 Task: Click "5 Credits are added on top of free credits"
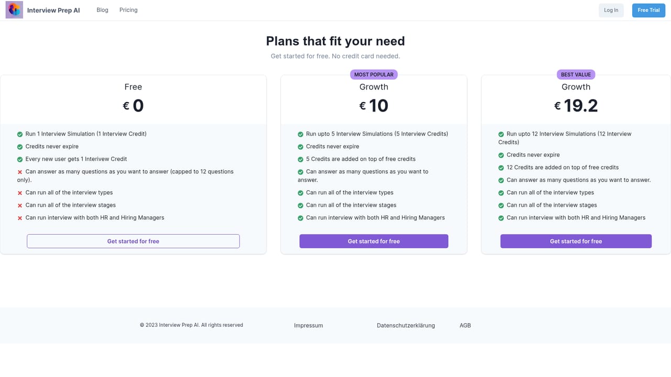coord(361,159)
